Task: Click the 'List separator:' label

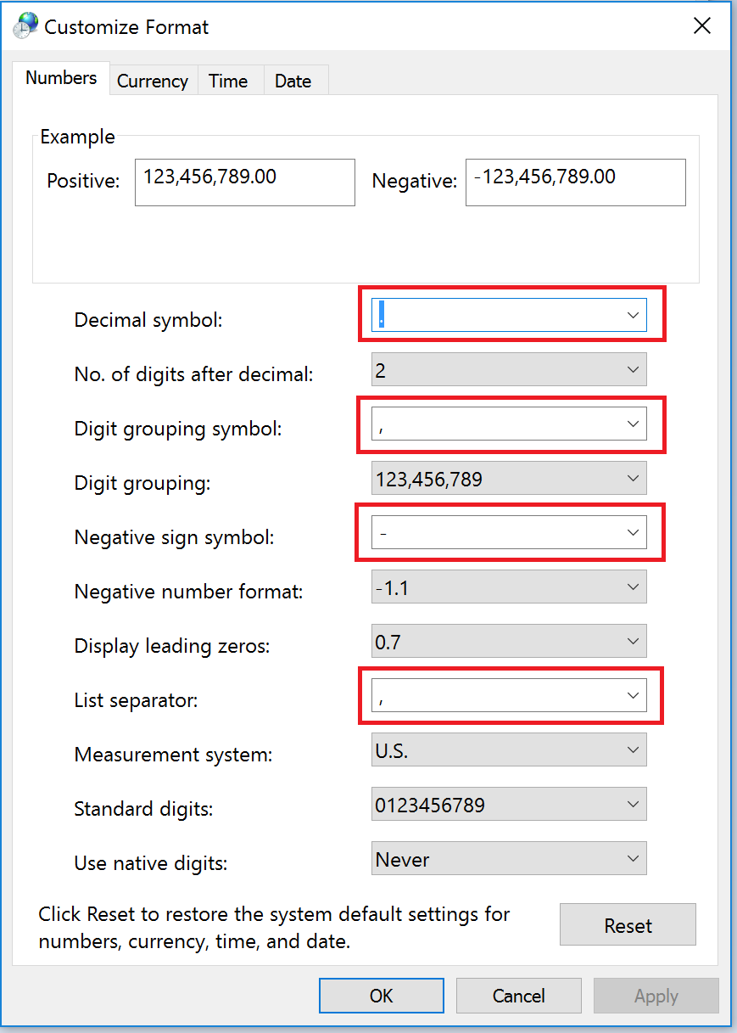Action: point(136,700)
